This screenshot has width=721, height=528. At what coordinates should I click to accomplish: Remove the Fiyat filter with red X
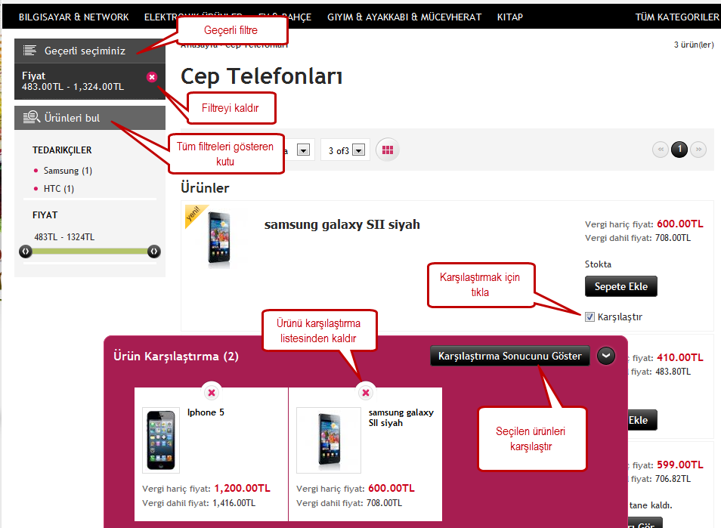[152, 77]
